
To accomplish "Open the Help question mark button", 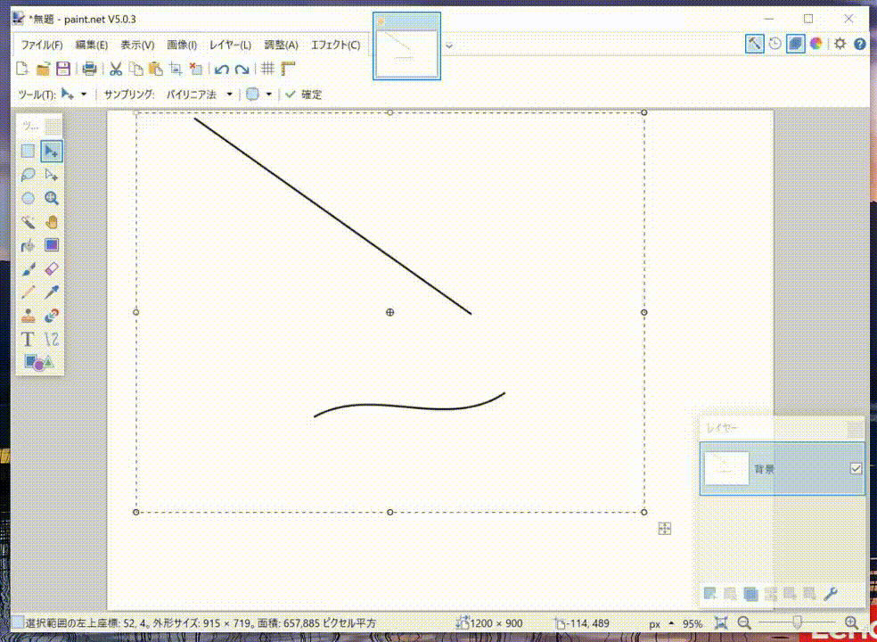I will [x=860, y=44].
